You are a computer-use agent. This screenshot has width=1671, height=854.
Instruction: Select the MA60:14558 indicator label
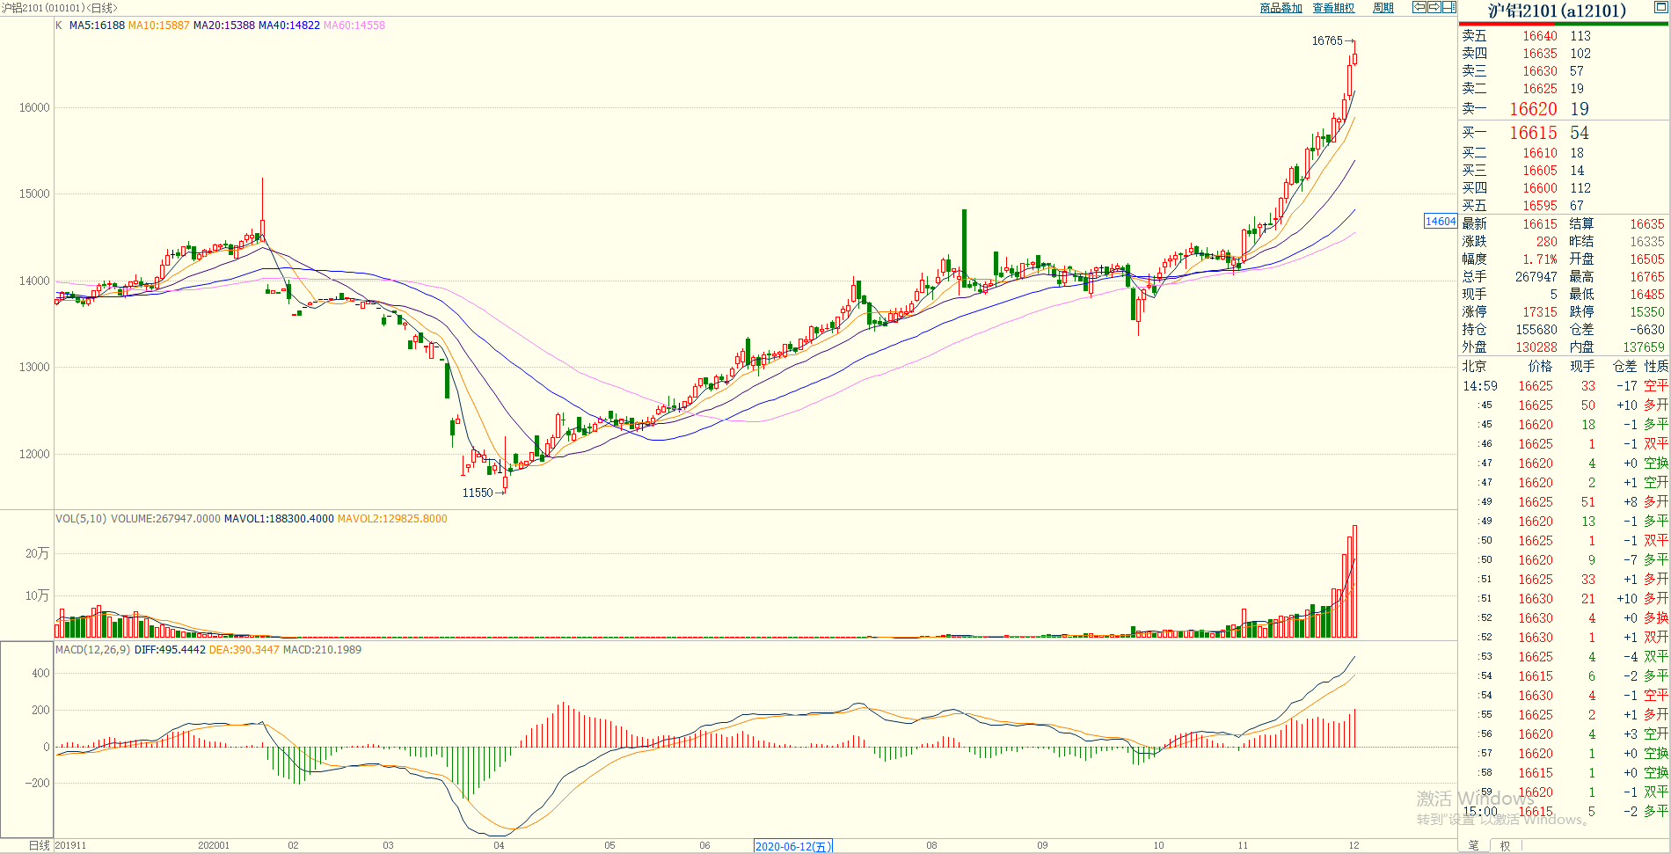(x=354, y=25)
